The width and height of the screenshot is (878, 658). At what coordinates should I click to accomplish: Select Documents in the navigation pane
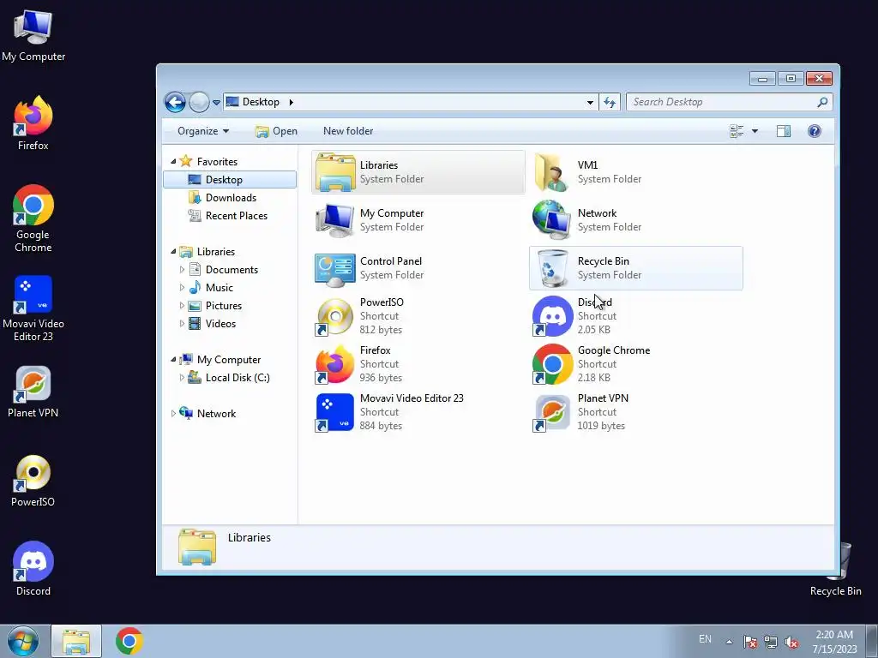(223, 270)
